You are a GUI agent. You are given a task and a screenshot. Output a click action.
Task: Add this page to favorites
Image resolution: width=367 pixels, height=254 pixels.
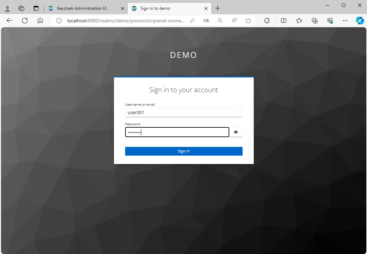pos(248,21)
